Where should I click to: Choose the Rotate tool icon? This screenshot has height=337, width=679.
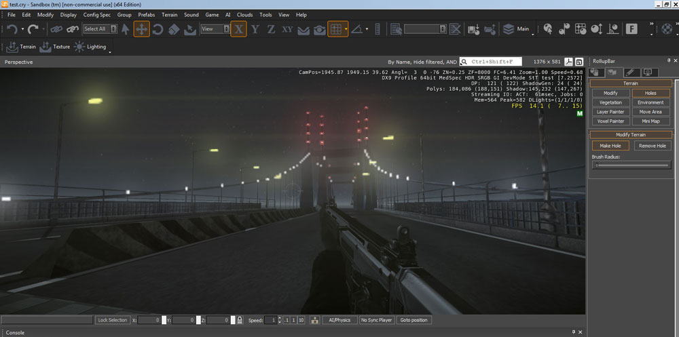coord(158,29)
